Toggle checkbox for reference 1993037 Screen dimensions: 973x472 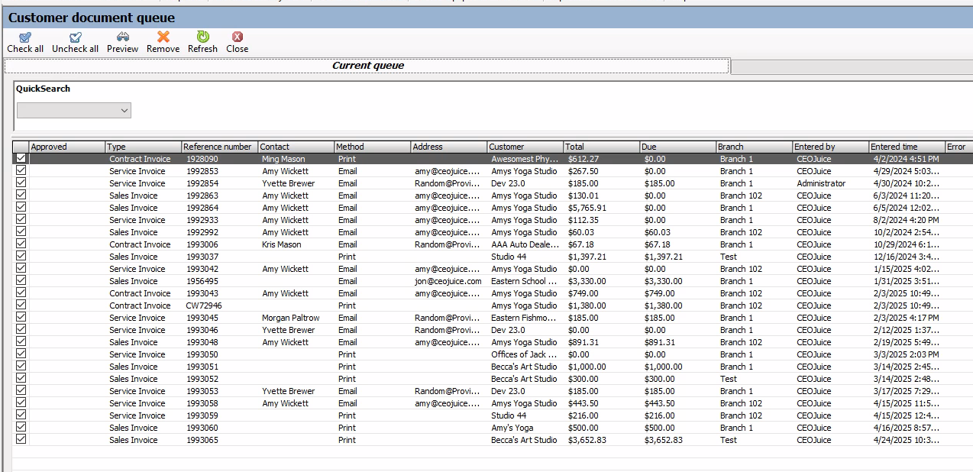21,257
